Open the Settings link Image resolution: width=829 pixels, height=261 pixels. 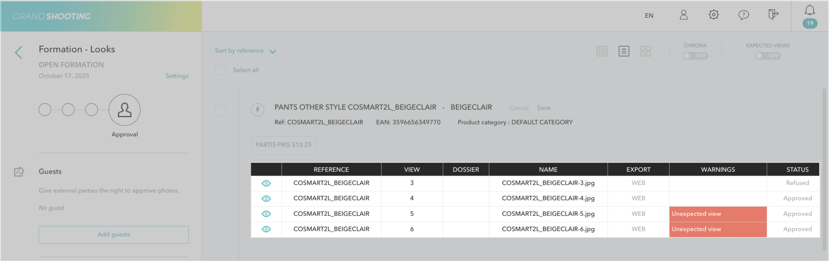tap(177, 76)
